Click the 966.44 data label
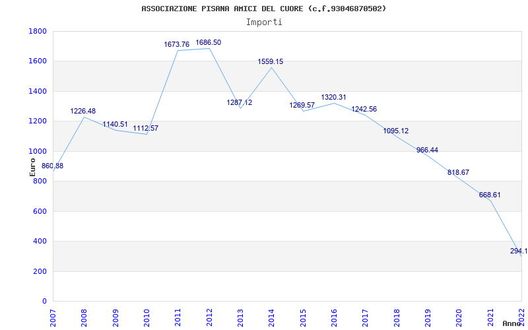 (427, 150)
